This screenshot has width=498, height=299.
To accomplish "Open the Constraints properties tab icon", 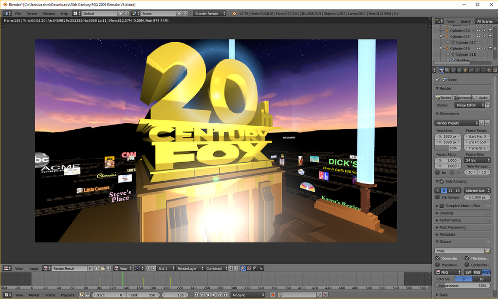I will point(471,70).
